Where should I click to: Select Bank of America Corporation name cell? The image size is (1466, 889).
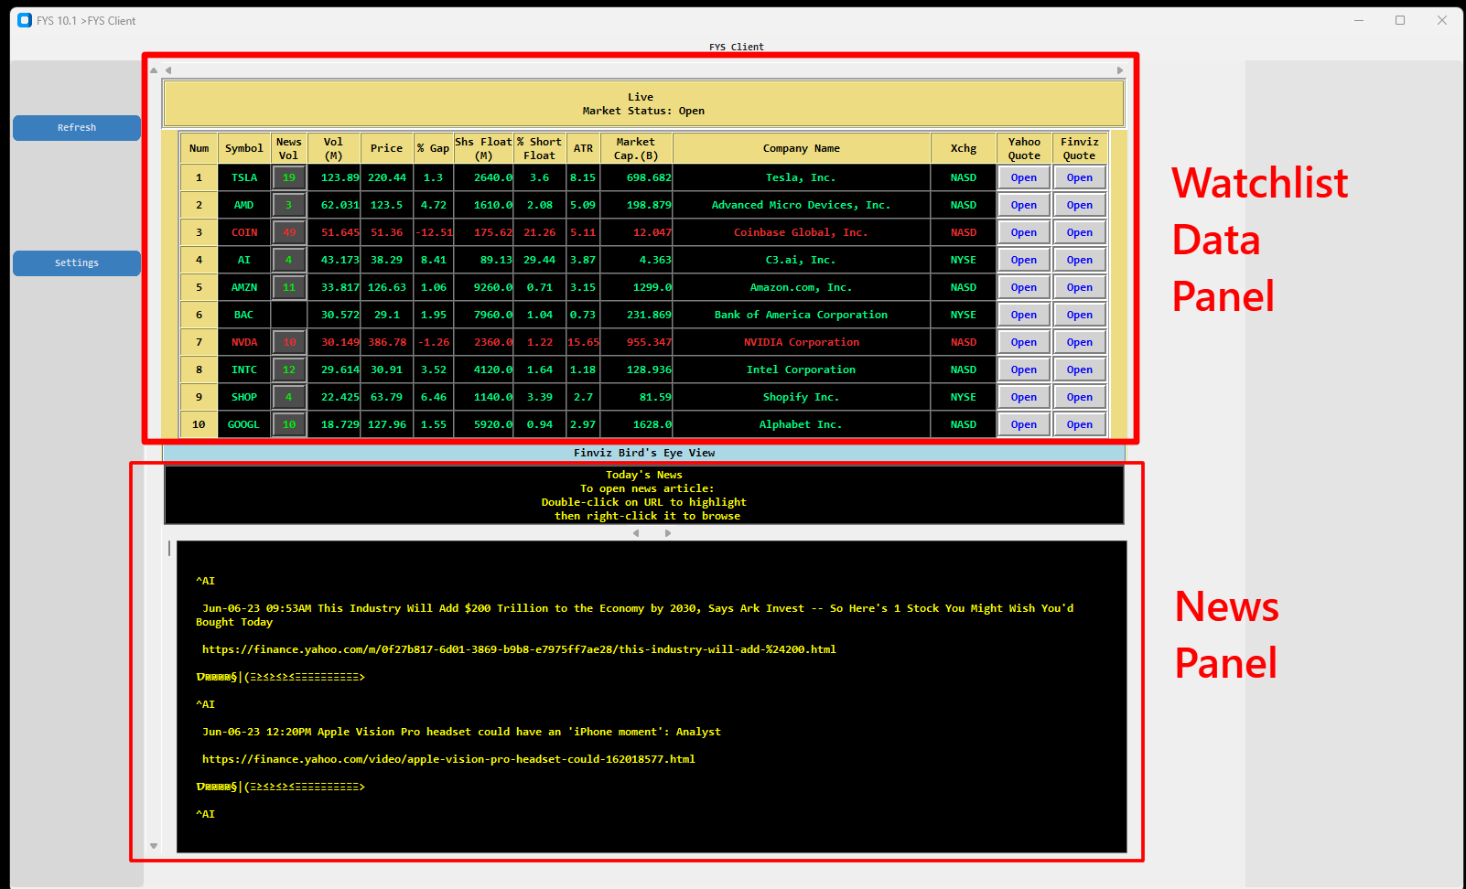(802, 315)
